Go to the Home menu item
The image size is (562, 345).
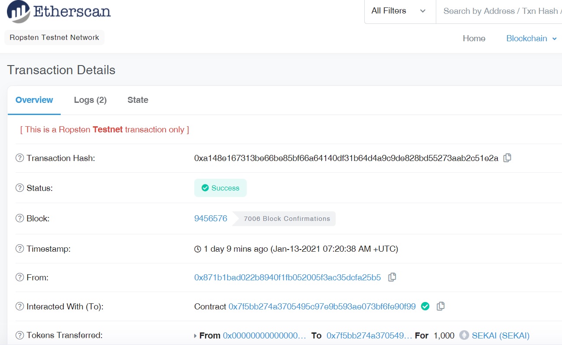click(x=474, y=38)
